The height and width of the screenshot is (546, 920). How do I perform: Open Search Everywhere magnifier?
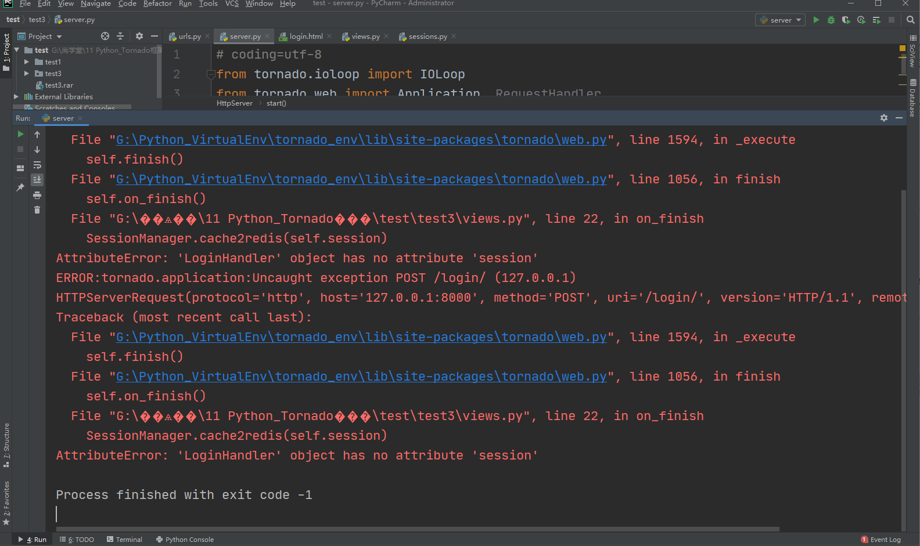click(x=910, y=20)
